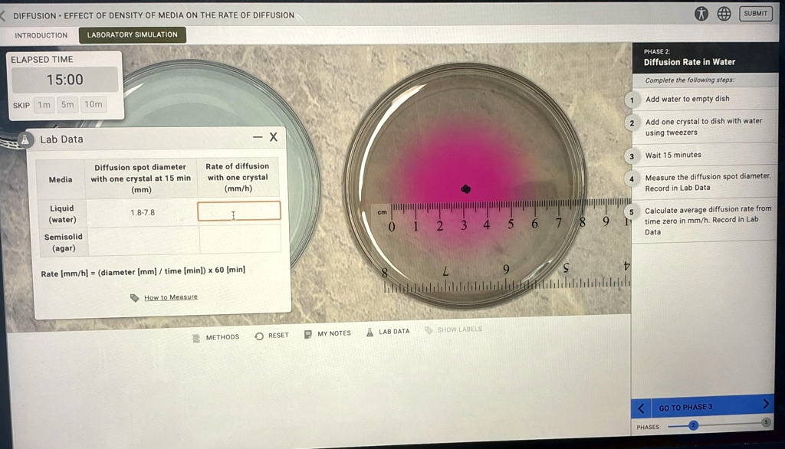
Task: Click the Submit button
Action: [x=755, y=13]
